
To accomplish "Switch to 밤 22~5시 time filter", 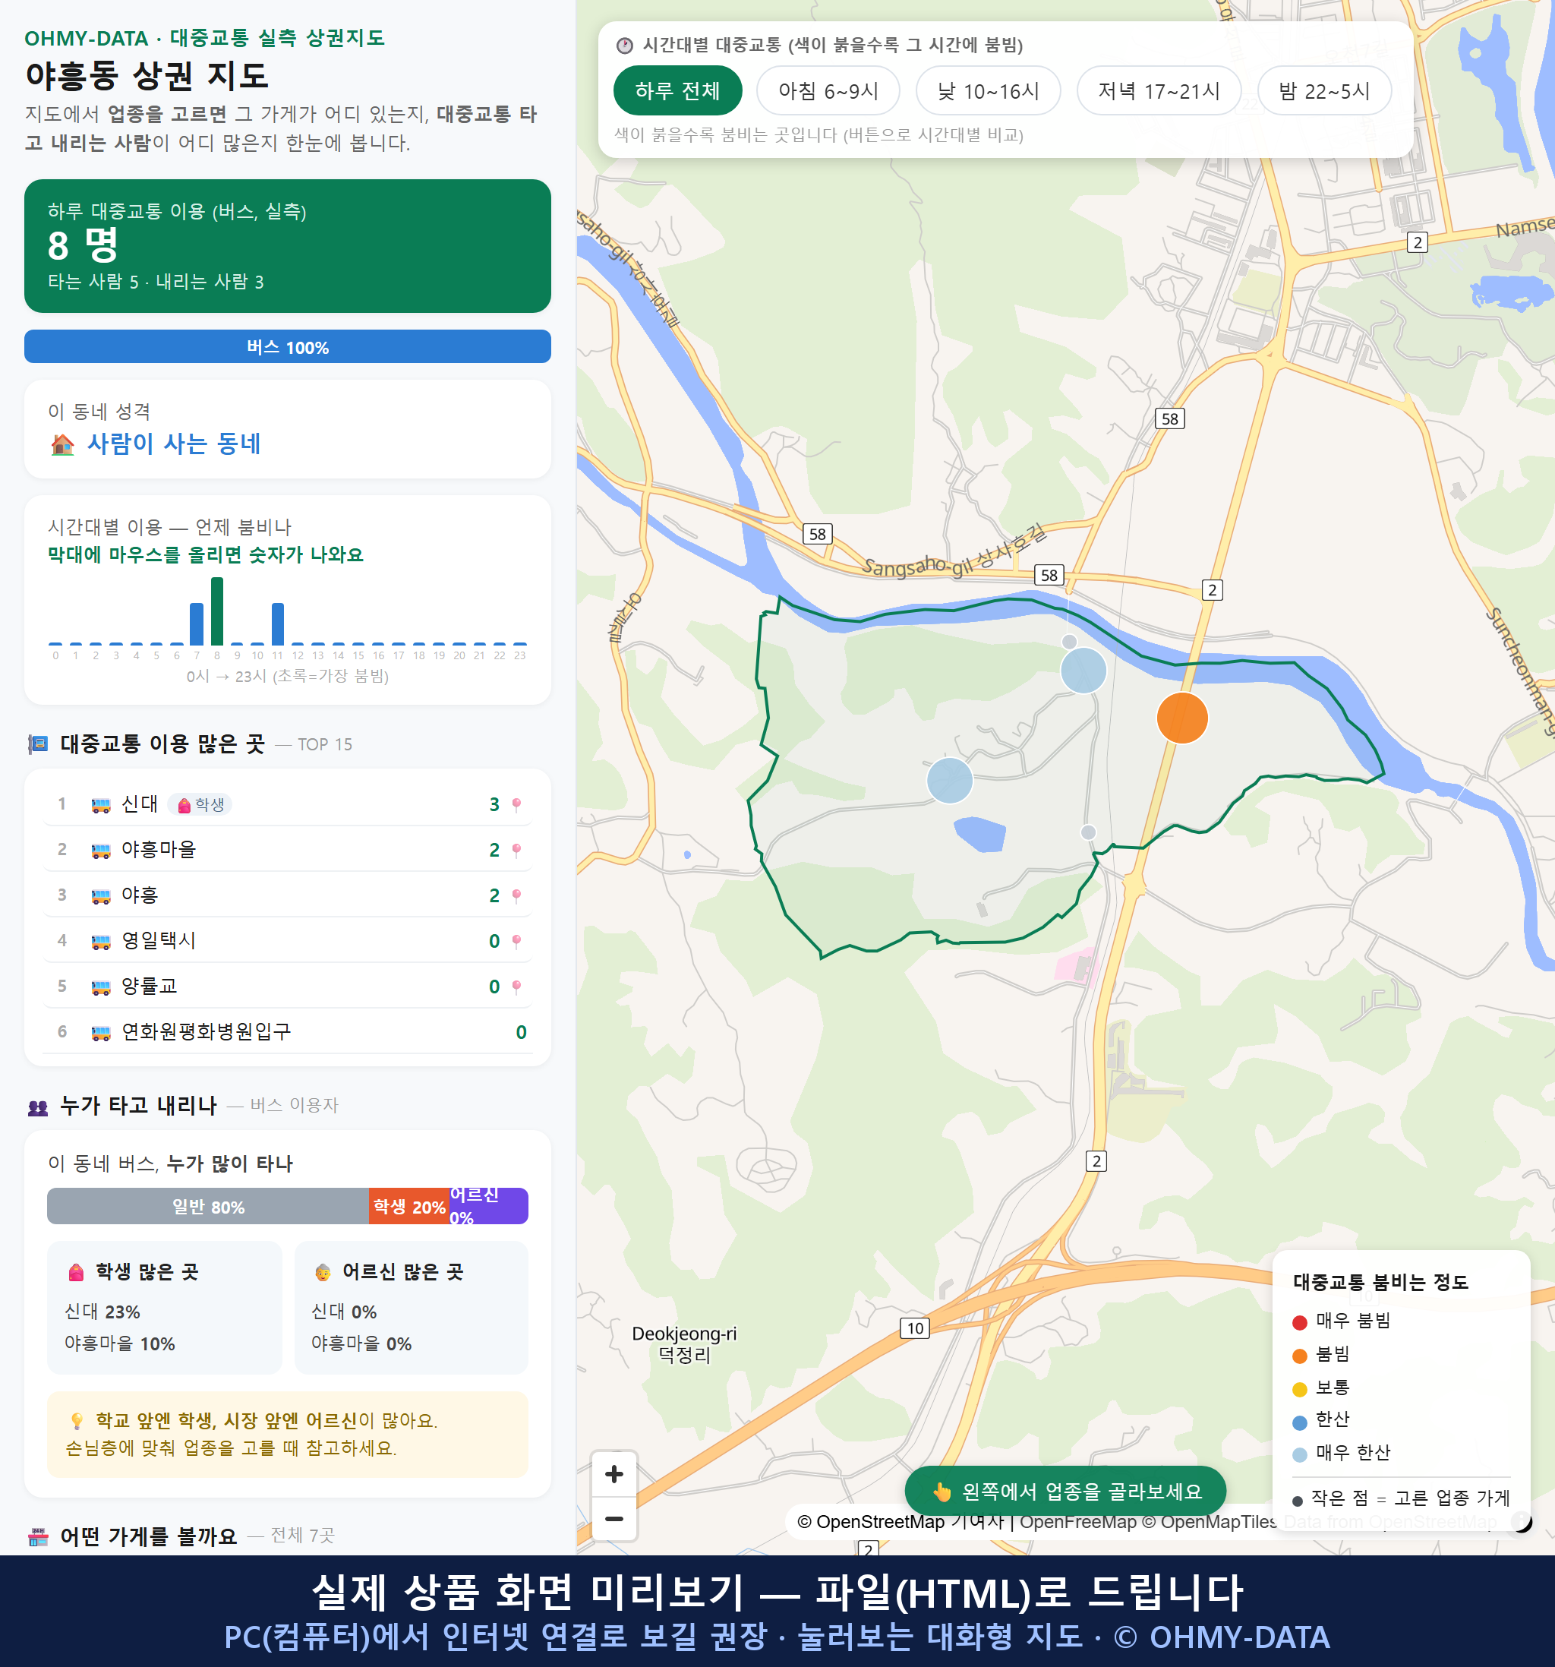I will pyautogui.click(x=1324, y=90).
